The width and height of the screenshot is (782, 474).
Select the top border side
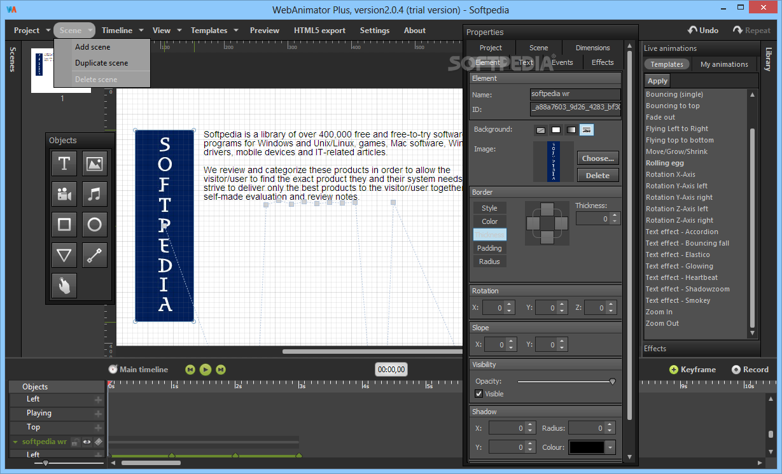point(547,210)
